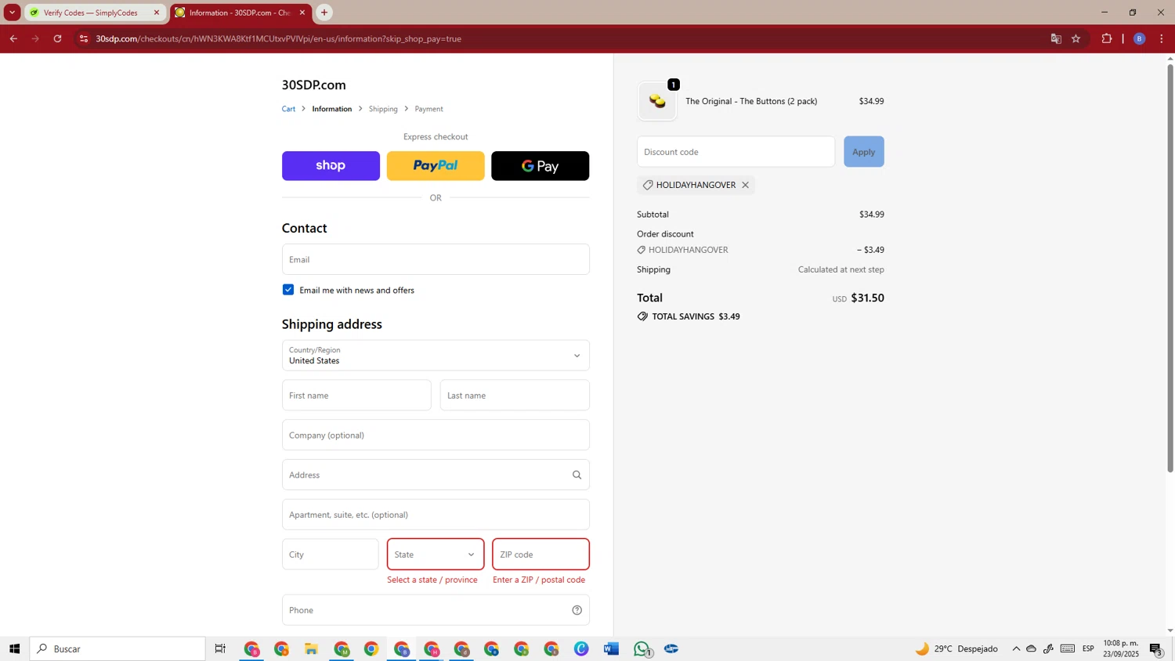The width and height of the screenshot is (1175, 661).
Task: Close the Information 30SDP.com tab
Action: [x=302, y=13]
